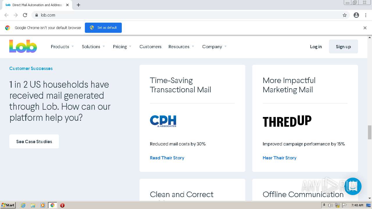
Task: Open file explorer from taskbar
Action: tap(33, 205)
